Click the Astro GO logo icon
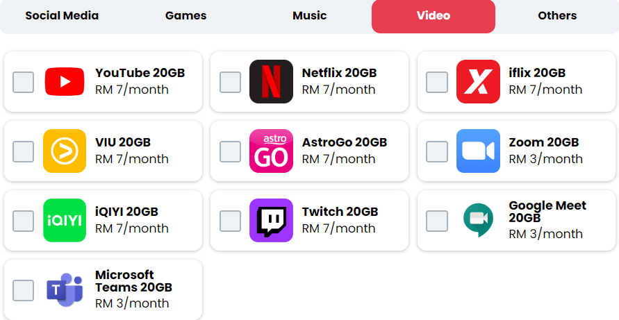The height and width of the screenshot is (320, 619). pos(271,151)
